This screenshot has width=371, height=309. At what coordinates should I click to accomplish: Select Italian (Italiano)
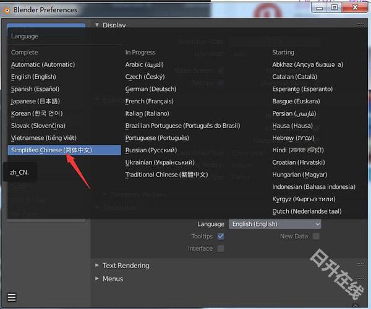point(147,113)
